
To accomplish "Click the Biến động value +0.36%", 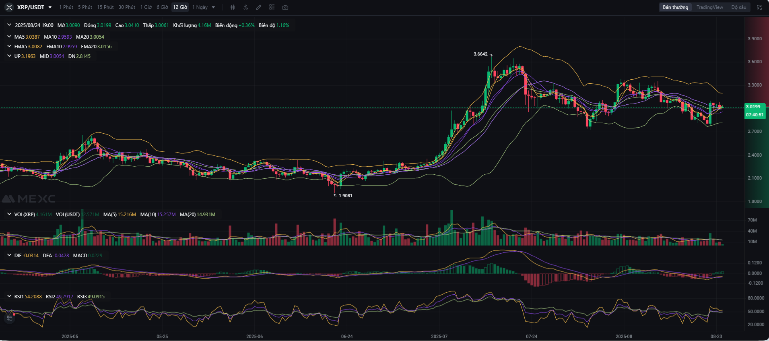I will pos(247,25).
